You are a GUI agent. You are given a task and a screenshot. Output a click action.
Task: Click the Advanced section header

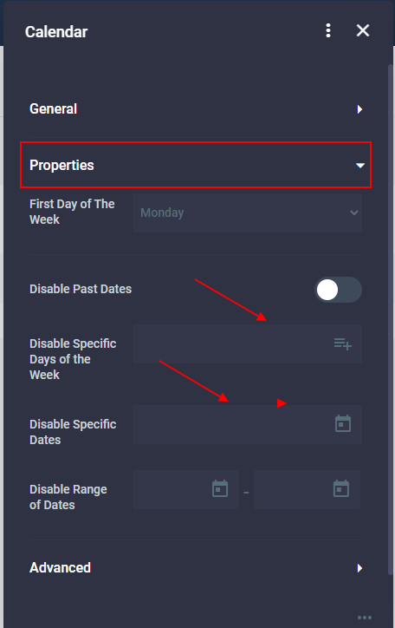[196, 567]
